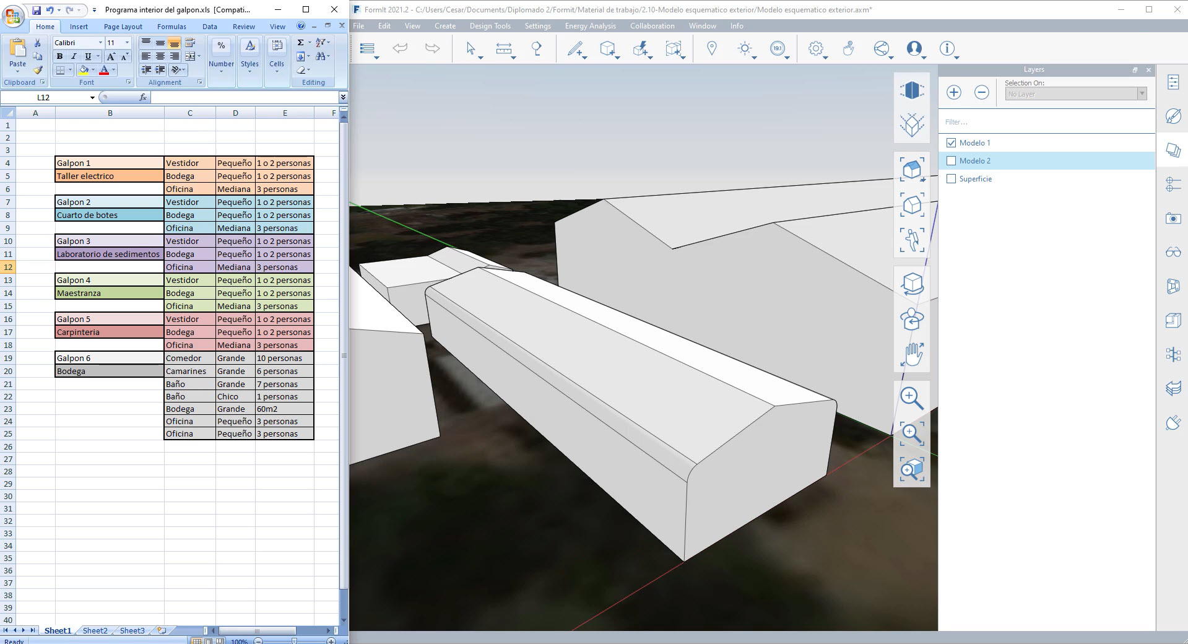Uncheck the Modelo 1 layer checkbox

(952, 143)
